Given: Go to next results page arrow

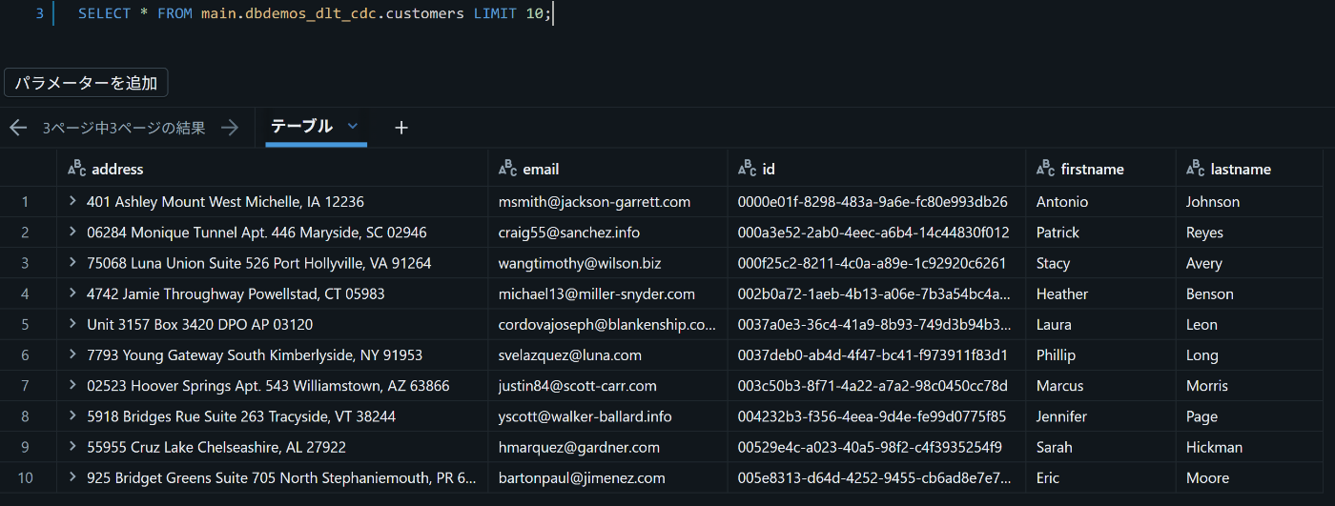Looking at the screenshot, I should pos(229,128).
